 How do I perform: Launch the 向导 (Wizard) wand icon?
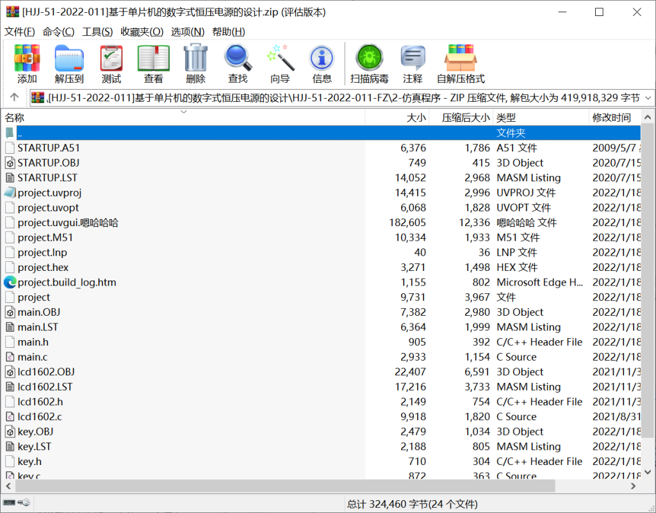click(x=280, y=64)
